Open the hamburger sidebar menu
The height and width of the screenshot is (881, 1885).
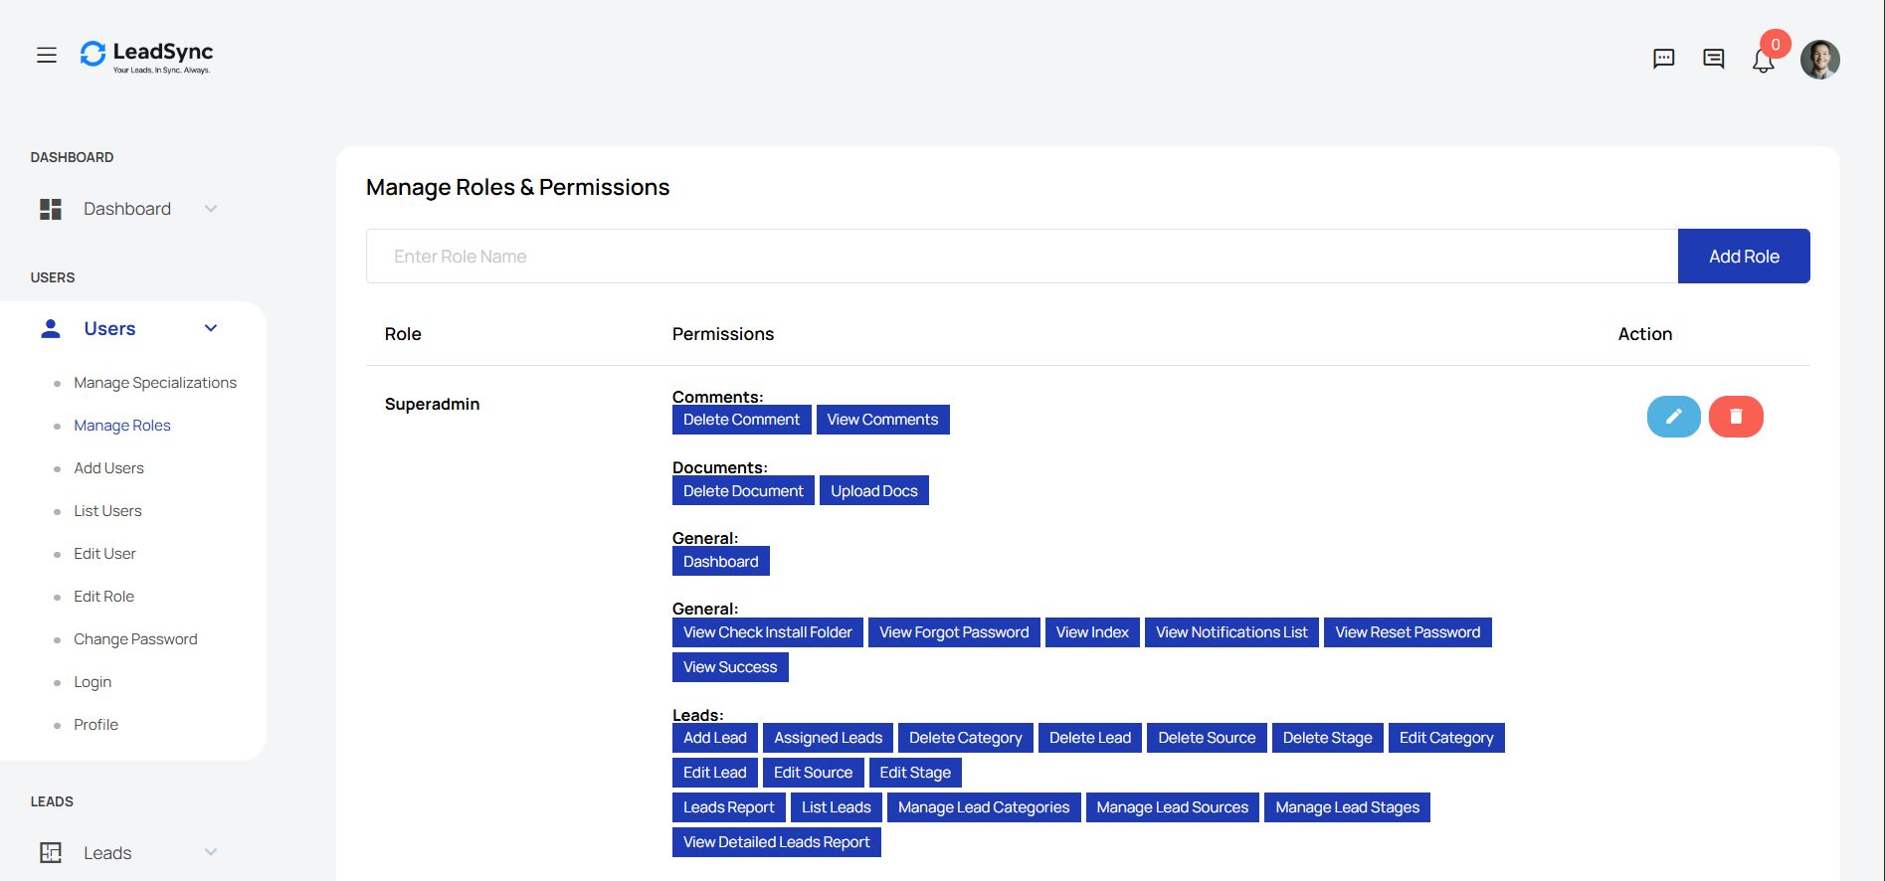(x=47, y=56)
